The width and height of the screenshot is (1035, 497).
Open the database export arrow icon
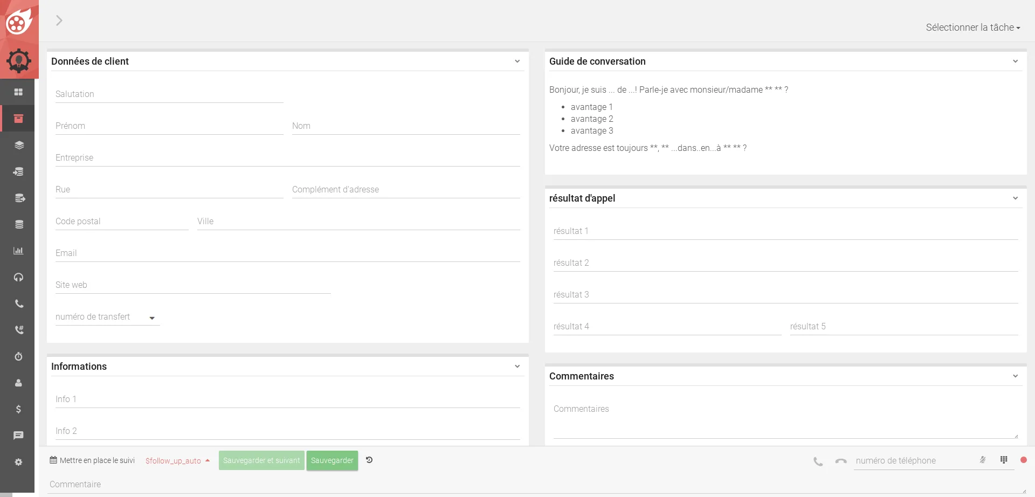pos(19,198)
